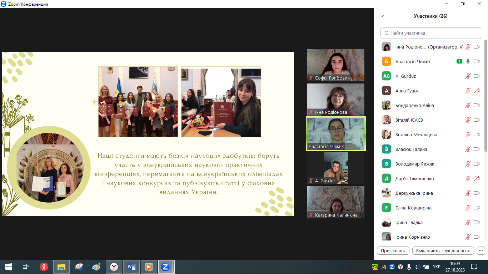Click the Выключить звук для всех button
Screen dimensions: 488x274
tap(443, 250)
